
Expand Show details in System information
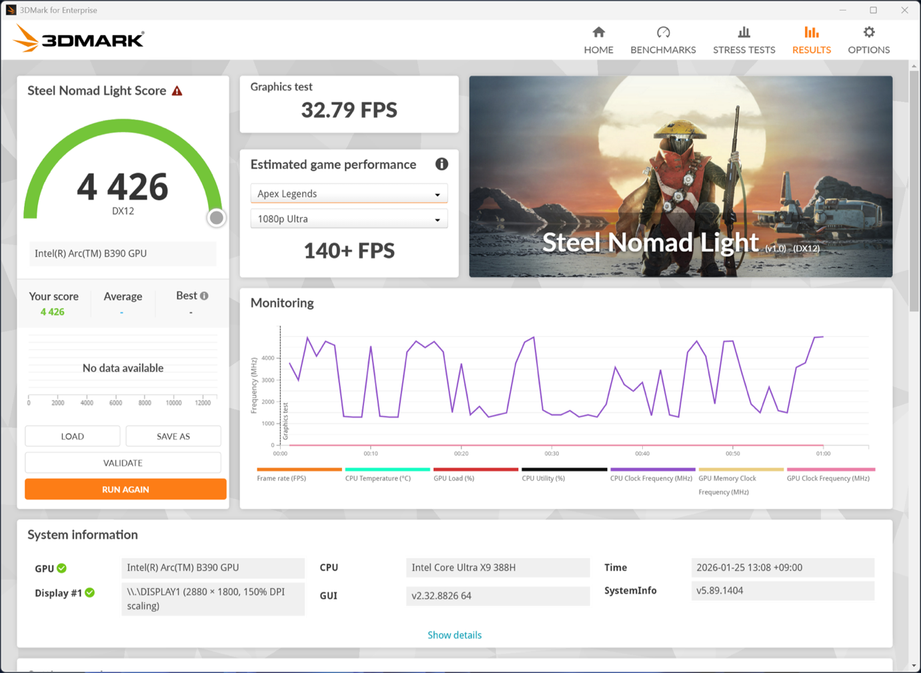pyautogui.click(x=454, y=635)
